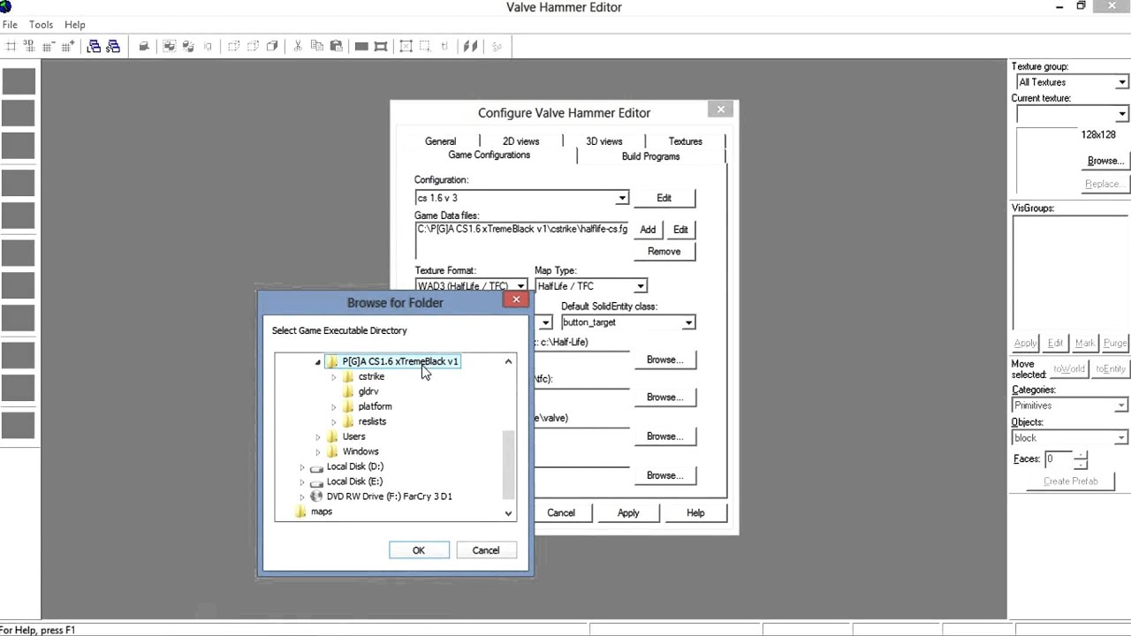Click the edit cordon bounds icon
Screen dimensions: 1131x636
tap(381, 46)
